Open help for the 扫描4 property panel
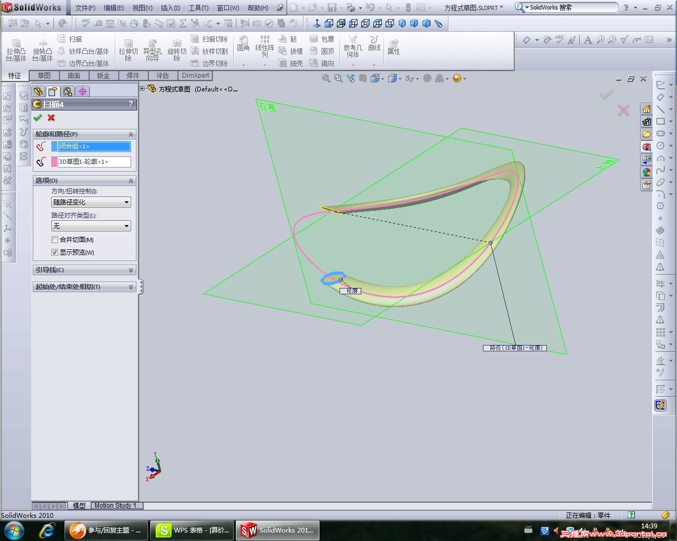 131,104
